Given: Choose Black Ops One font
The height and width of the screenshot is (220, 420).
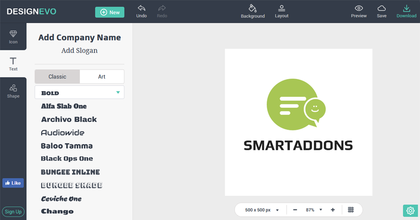Looking at the screenshot, I should pyautogui.click(x=67, y=159).
